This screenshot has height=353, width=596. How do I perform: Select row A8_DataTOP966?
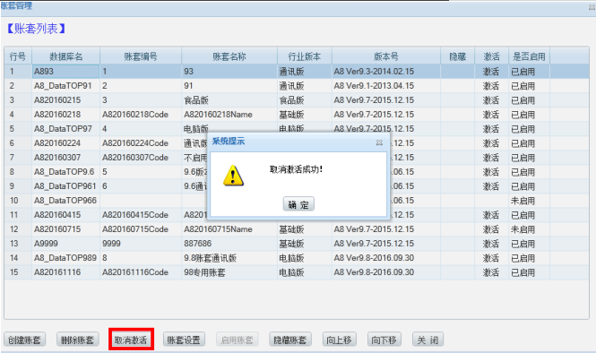297,201
